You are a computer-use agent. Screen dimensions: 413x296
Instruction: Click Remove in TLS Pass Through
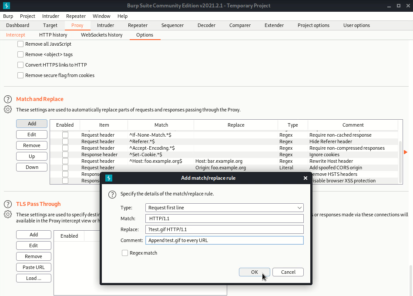point(34,256)
